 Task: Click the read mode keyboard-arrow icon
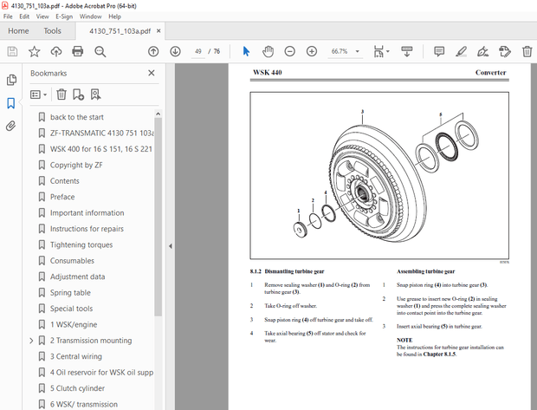pos(407,52)
